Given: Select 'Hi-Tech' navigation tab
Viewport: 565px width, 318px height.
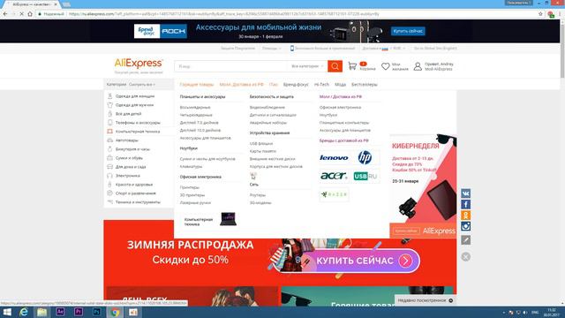Looking at the screenshot, I should pos(321,85).
